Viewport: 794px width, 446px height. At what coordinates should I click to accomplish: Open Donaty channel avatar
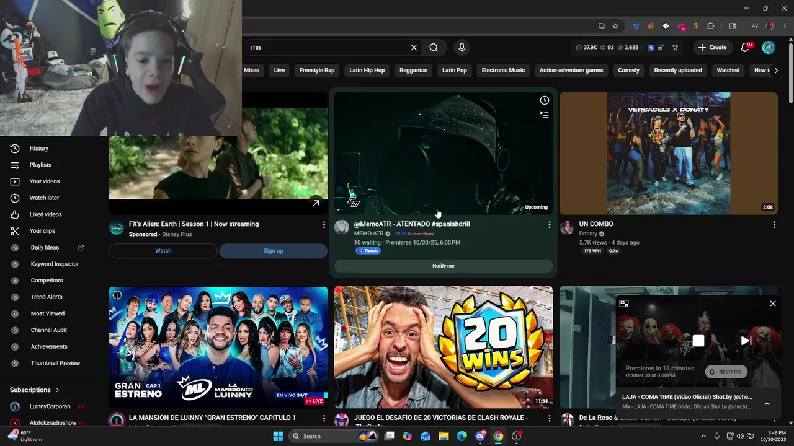[x=567, y=227]
